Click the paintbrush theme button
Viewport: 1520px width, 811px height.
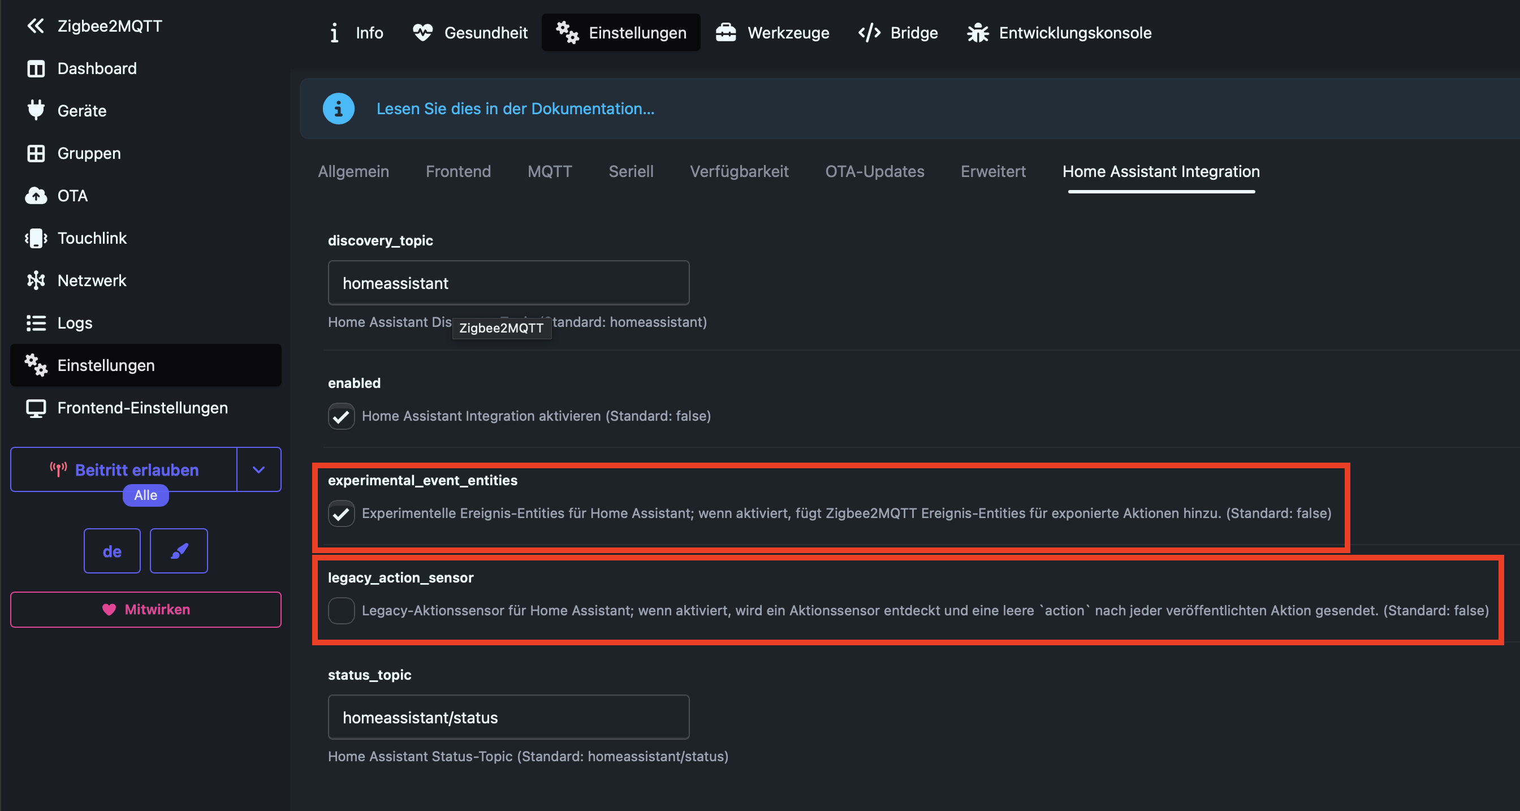[x=179, y=551]
